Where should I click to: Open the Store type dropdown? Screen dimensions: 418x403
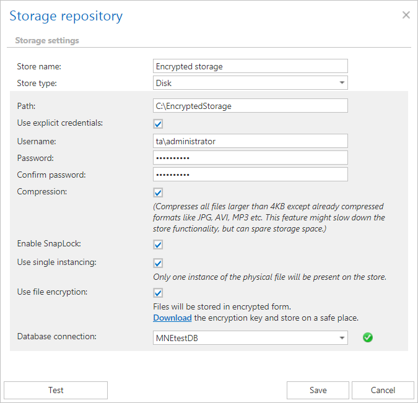pos(250,83)
